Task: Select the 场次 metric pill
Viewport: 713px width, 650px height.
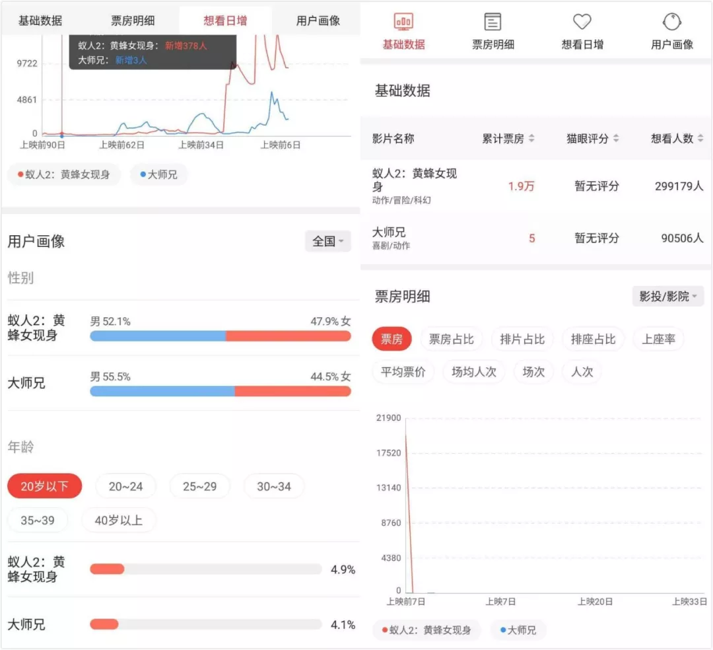Action: pyautogui.click(x=533, y=372)
